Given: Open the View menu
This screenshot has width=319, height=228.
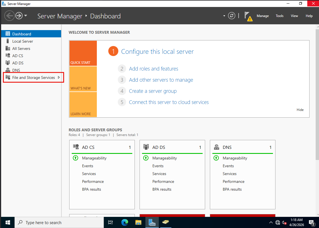Looking at the screenshot, I should 294,16.
